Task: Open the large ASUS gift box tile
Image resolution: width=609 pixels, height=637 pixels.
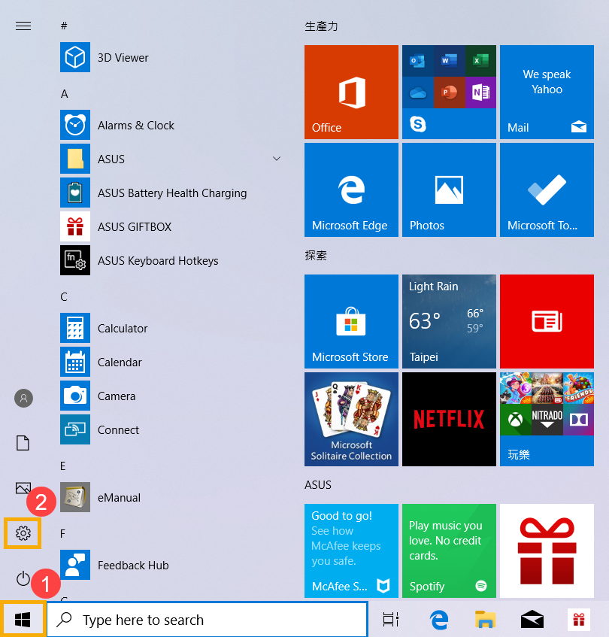Action: pyautogui.click(x=547, y=551)
